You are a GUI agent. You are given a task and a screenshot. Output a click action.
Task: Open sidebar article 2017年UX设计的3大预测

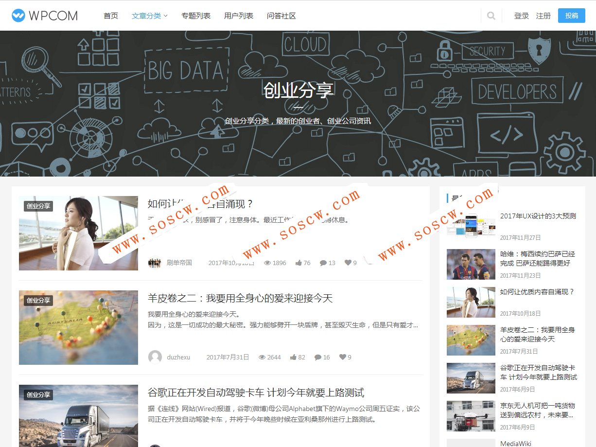point(538,216)
